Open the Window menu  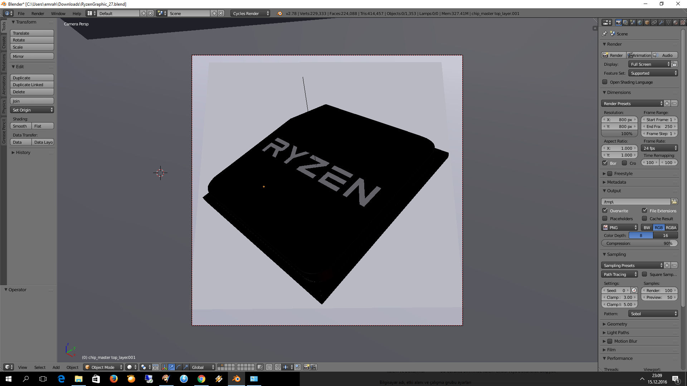(58, 13)
